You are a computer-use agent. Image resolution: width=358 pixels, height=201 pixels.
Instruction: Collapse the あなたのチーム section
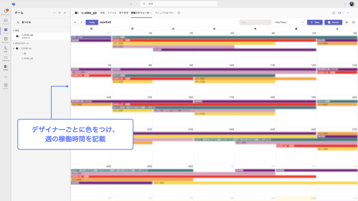[x=14, y=44]
